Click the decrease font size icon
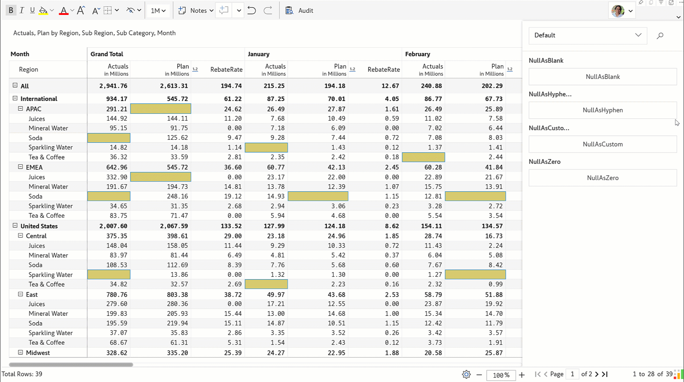684x382 pixels. pos(95,11)
